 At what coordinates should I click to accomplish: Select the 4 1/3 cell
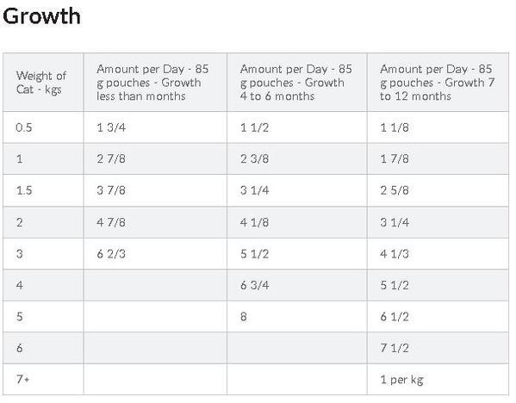coord(438,254)
